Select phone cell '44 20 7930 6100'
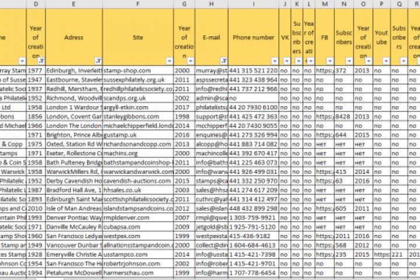Image resolution: width=420 pixels, height=280 pixels. pos(253,107)
